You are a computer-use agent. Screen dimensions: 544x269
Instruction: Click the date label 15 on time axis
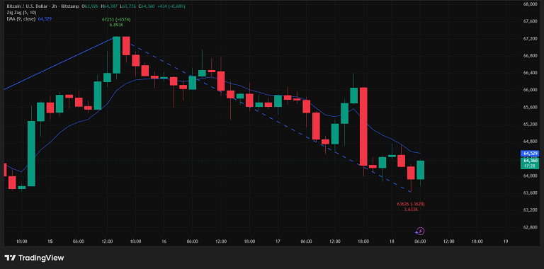click(x=50, y=241)
